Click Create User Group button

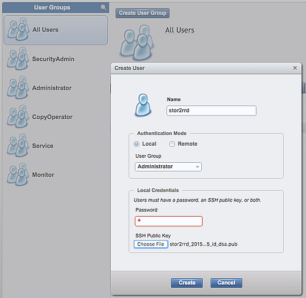click(143, 13)
